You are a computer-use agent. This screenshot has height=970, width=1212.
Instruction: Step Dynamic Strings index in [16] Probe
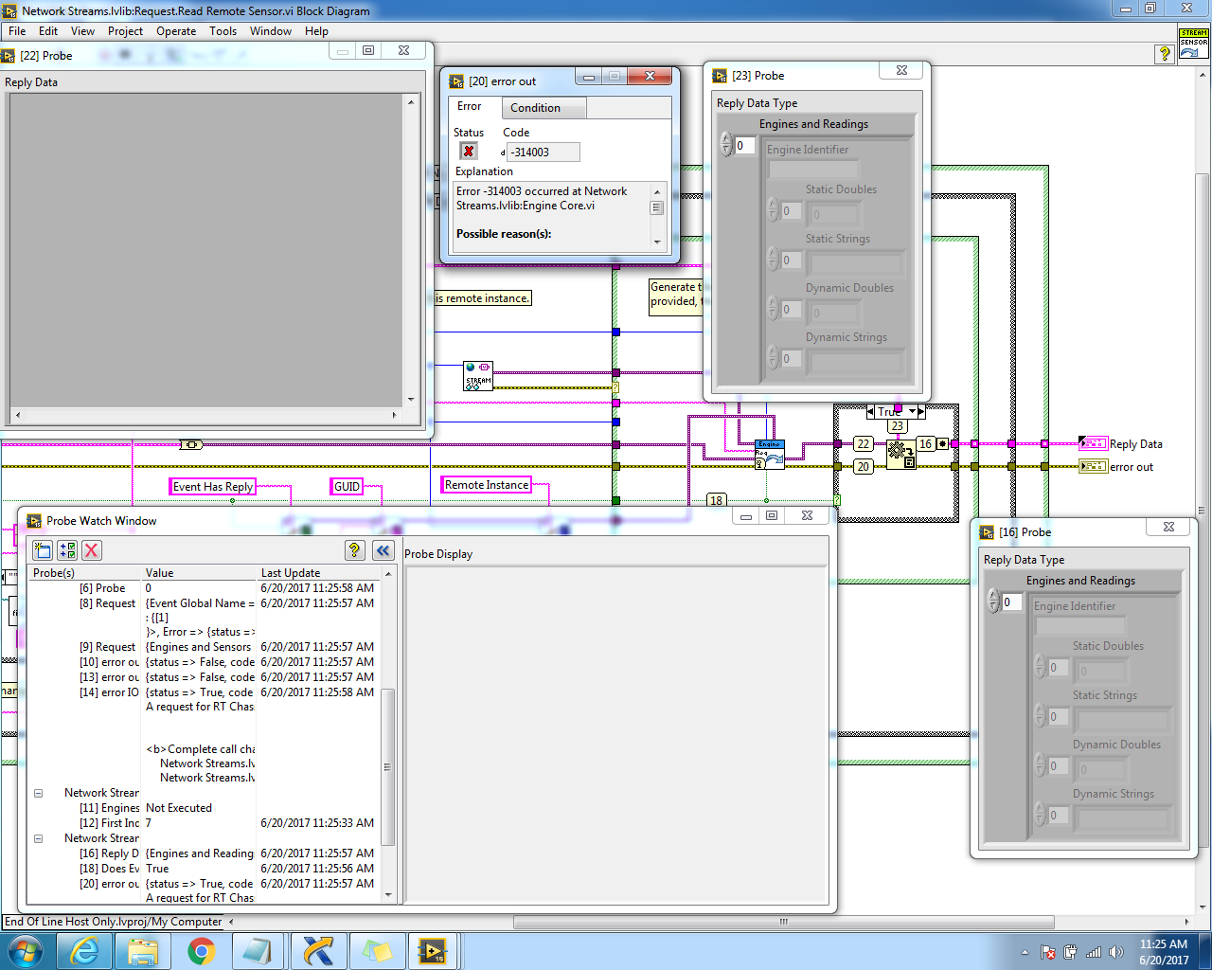click(x=1040, y=815)
